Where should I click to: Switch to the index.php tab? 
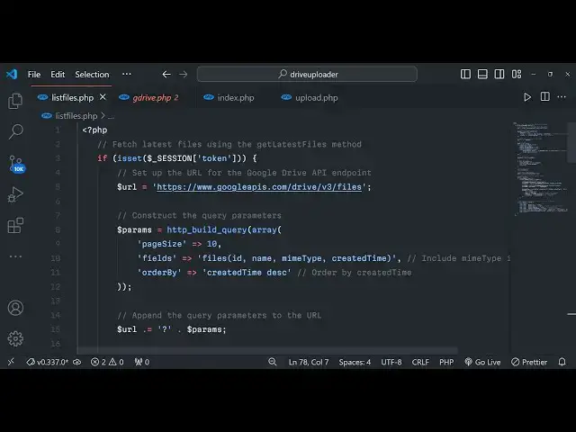tap(235, 98)
